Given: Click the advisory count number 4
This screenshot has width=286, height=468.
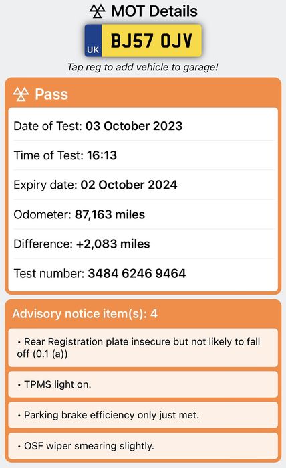Looking at the screenshot, I should [x=154, y=314].
